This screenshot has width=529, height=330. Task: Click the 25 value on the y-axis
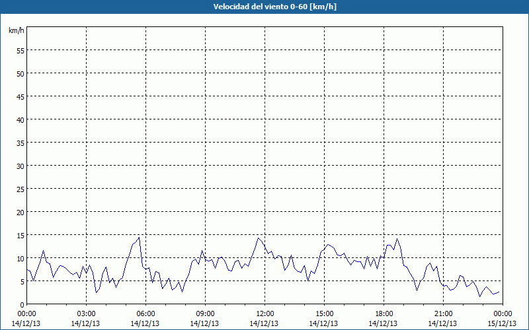[20, 189]
